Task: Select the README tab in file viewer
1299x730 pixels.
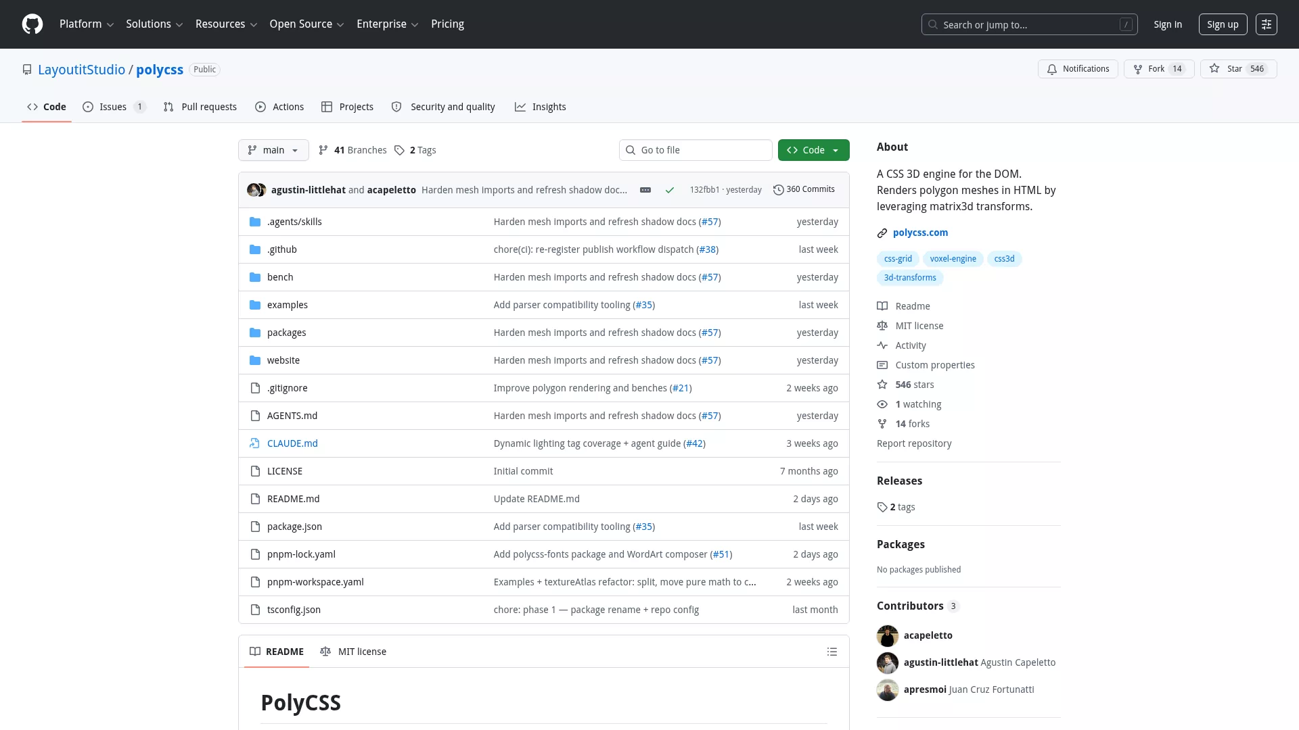Action: click(x=277, y=652)
